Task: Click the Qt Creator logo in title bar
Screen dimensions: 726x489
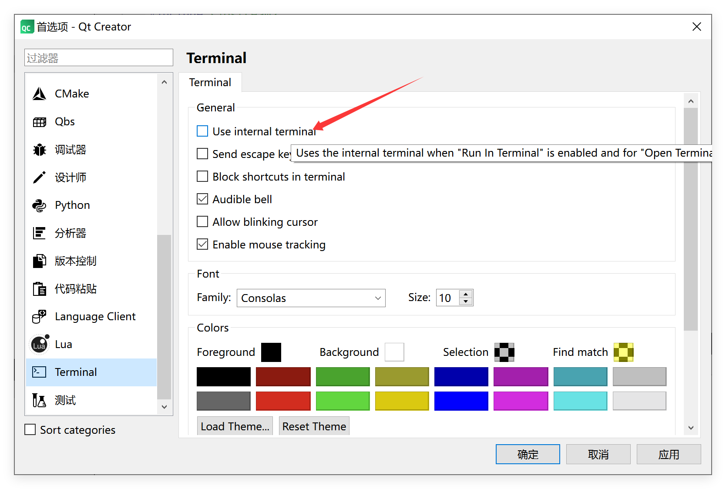Action: pos(27,27)
